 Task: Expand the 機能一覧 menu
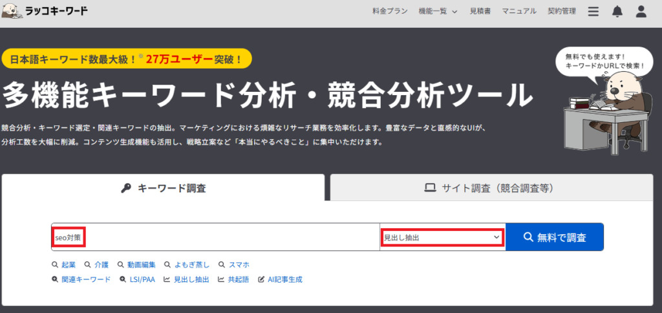[x=438, y=12]
